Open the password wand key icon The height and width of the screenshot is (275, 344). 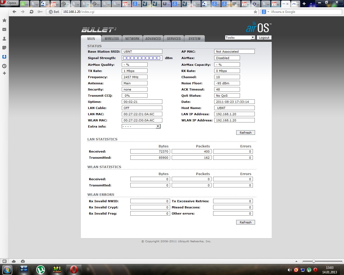[x=40, y=12]
